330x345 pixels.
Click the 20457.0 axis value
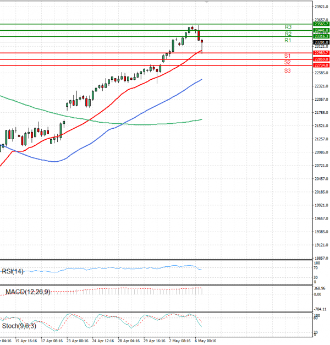(x=321, y=179)
